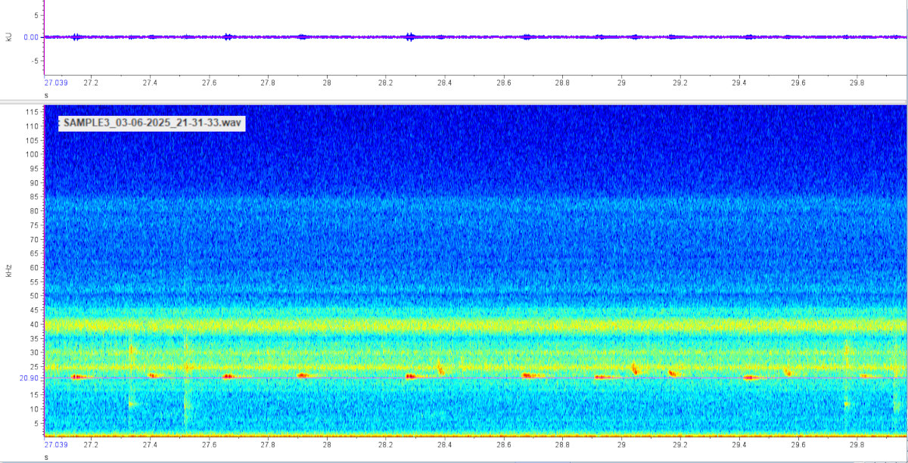
Task: Select the 0.00 amplitude label on waveform
Action: (x=31, y=36)
